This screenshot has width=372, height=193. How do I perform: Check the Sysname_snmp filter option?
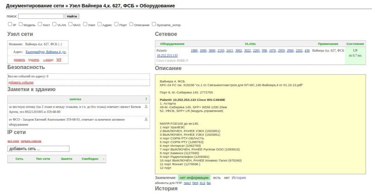[154, 25]
